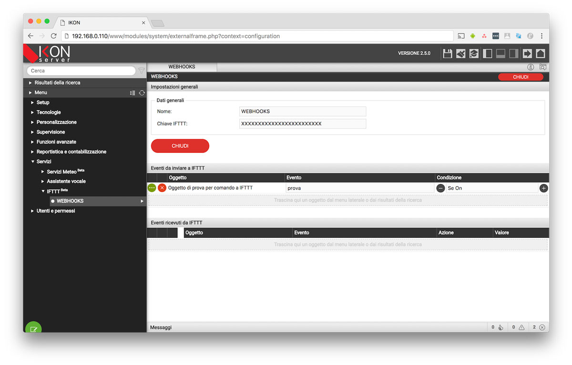Click the browser cast icon

(461, 36)
